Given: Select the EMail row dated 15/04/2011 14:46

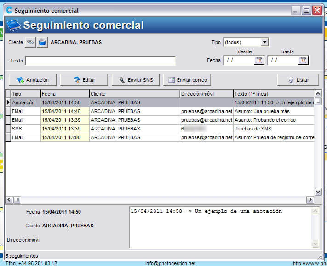Looking at the screenshot, I should point(160,111).
